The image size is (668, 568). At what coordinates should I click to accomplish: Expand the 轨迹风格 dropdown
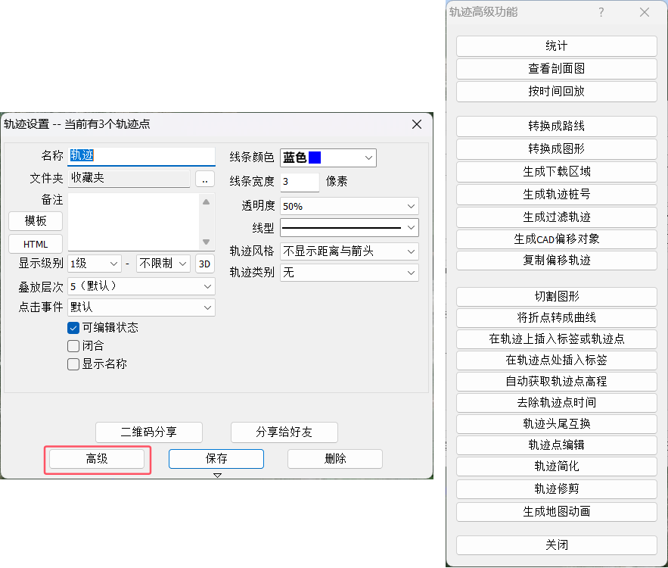[349, 251]
